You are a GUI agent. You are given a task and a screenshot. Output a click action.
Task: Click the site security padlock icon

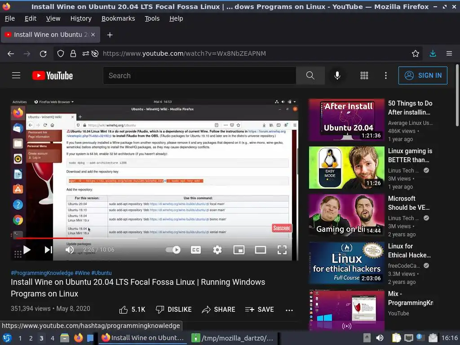pyautogui.click(x=73, y=53)
